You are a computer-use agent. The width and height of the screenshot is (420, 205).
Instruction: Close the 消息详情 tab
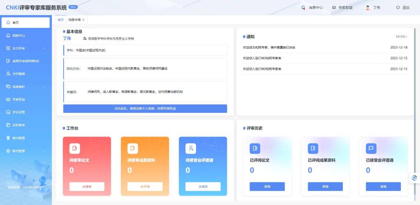point(83,20)
